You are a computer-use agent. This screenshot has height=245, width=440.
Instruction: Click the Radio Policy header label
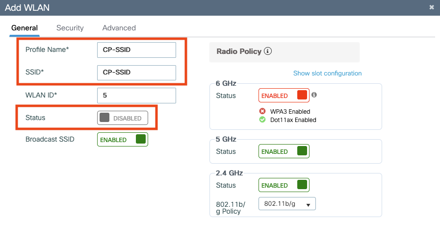point(239,51)
